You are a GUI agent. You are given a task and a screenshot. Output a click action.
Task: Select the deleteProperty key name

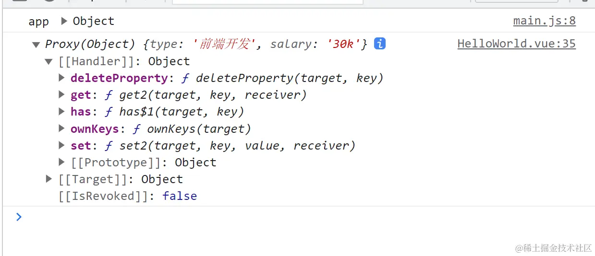119,78
